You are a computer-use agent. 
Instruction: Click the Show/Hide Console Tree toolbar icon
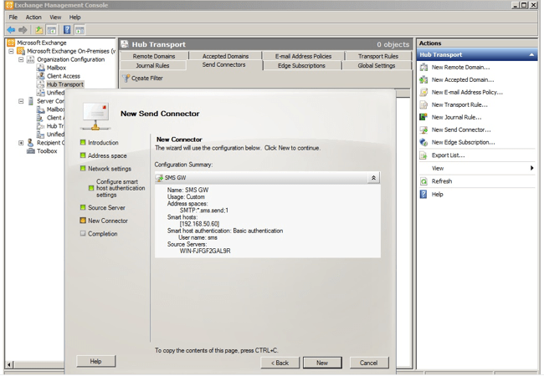52,30
